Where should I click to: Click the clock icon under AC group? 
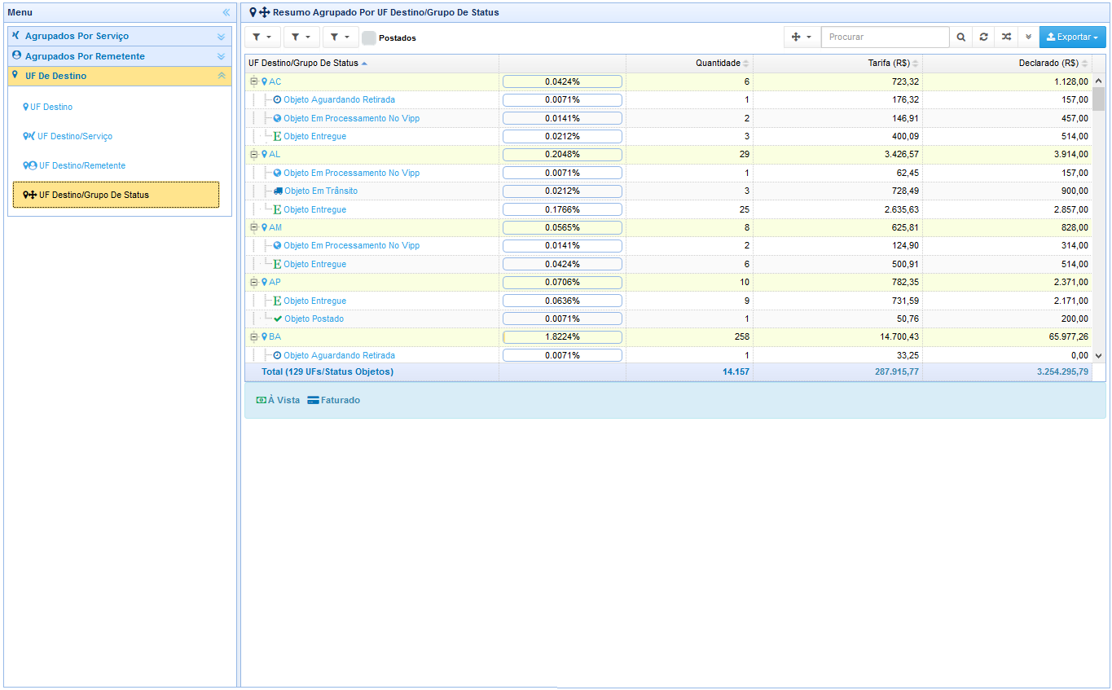[277, 100]
